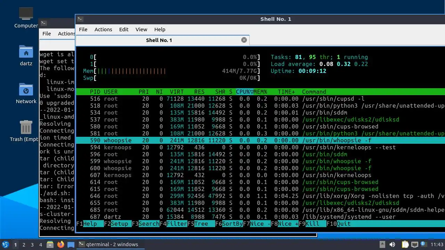The image size is (445, 250).
Task: Click the clipboard tray icon
Action: tap(405, 244)
